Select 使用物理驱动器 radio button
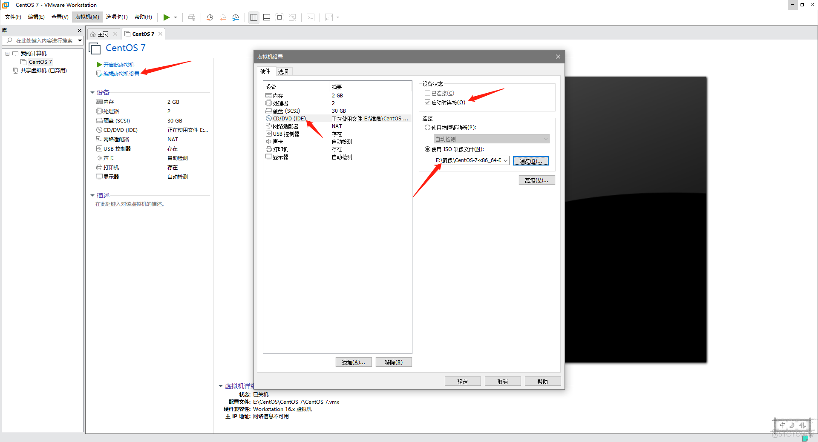 (427, 128)
